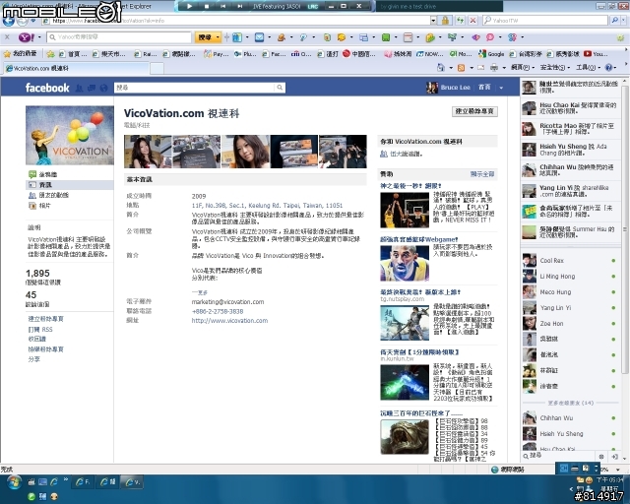Close the Yahoo toolbar with the X
The image size is (630, 504).
(7, 37)
